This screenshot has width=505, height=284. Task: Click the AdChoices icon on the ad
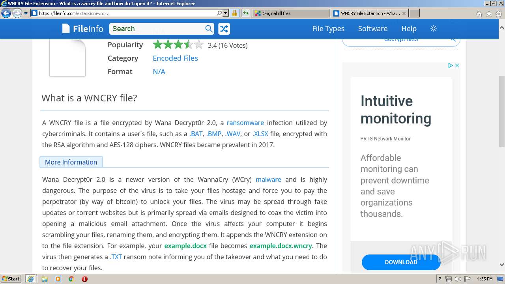(450, 65)
